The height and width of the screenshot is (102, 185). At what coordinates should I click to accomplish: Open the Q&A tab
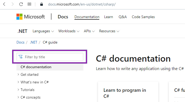click(123, 17)
